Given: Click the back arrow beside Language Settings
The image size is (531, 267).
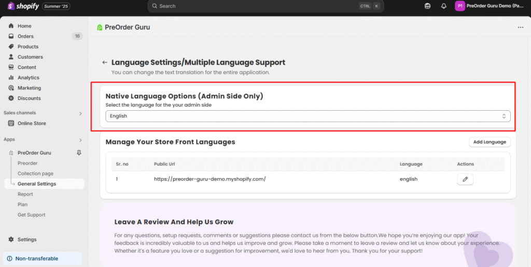Looking at the screenshot, I should click(105, 63).
